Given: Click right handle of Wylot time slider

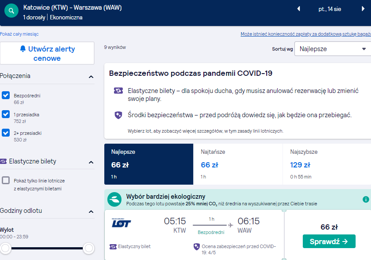Looking at the screenshot, I should 89,248.
